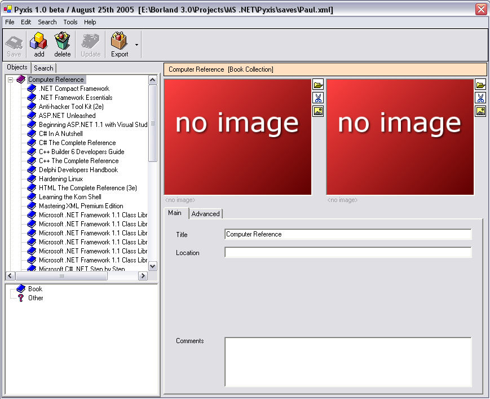Open the Tools menu
This screenshot has width=490, height=399.
coord(70,22)
